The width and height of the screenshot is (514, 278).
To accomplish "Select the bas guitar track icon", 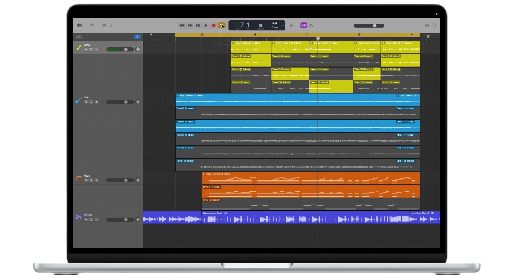I will tap(79, 100).
